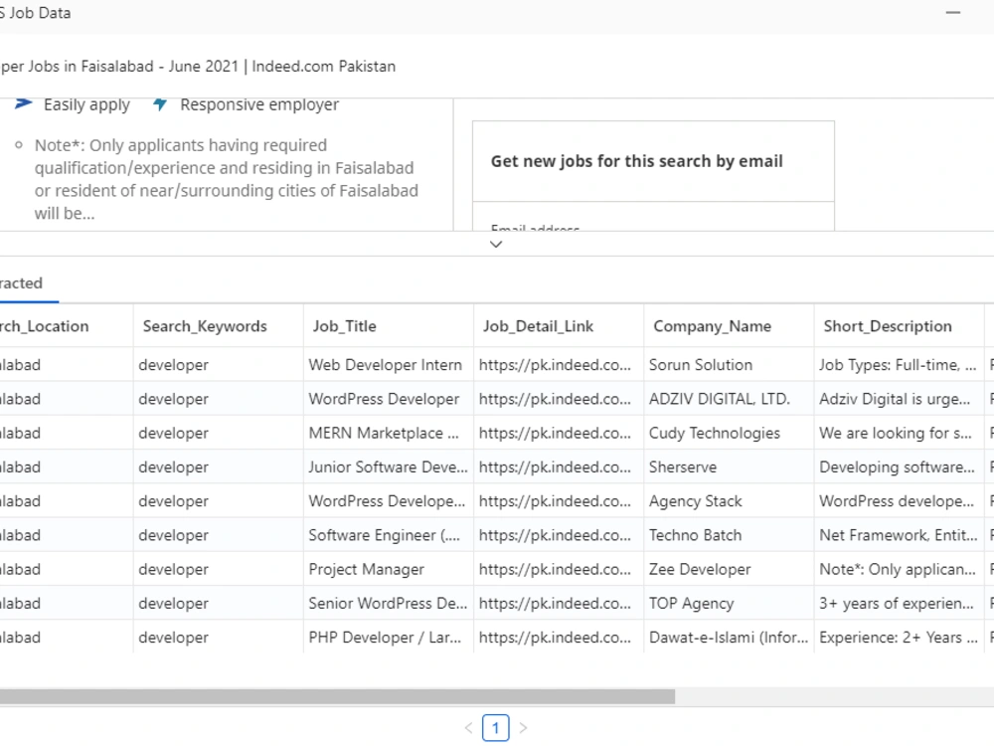Click the Dawat-e-Islami company cell
994x746 pixels.
coord(729,638)
